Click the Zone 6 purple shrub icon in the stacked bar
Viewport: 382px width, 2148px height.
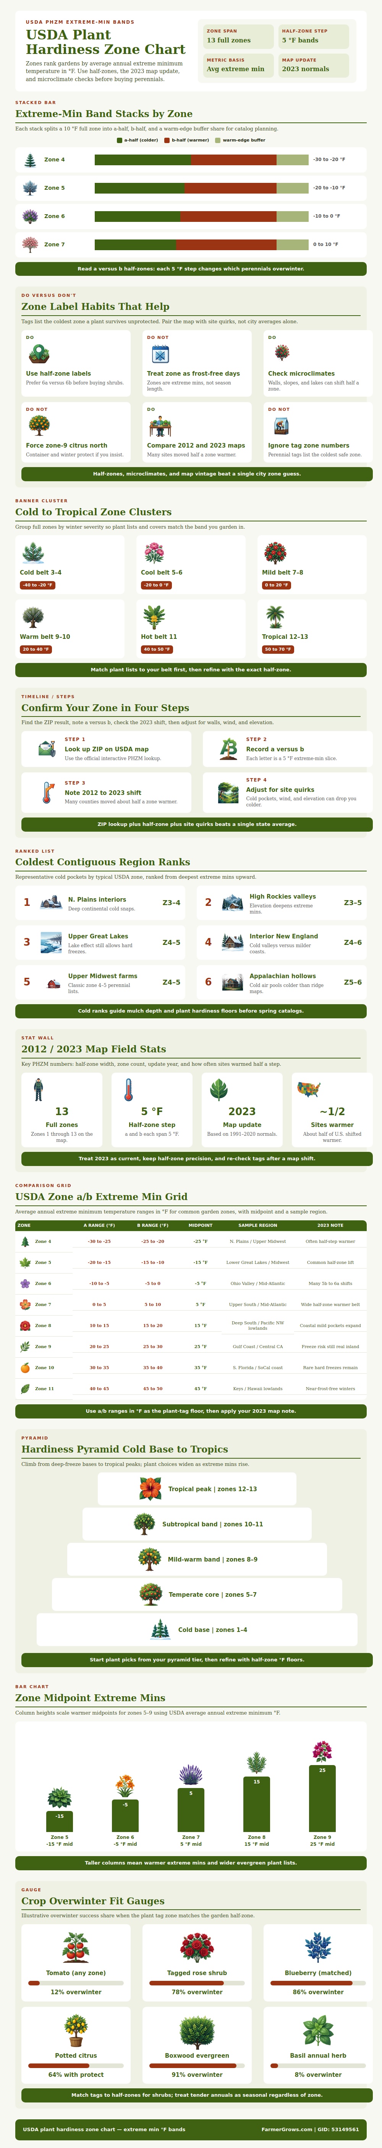(x=30, y=216)
